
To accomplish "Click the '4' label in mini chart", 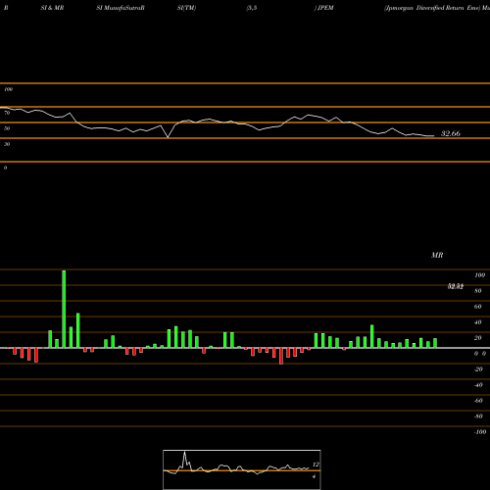I will 314,476.
